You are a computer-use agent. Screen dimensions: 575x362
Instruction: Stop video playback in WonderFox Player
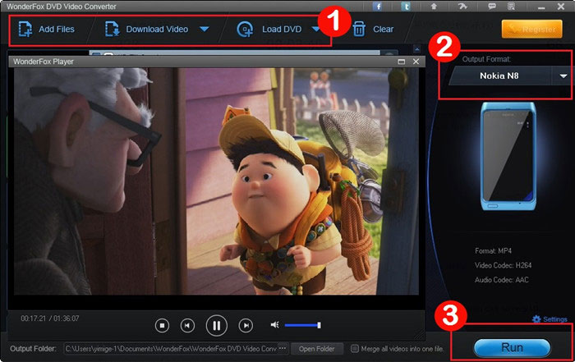[x=162, y=325]
